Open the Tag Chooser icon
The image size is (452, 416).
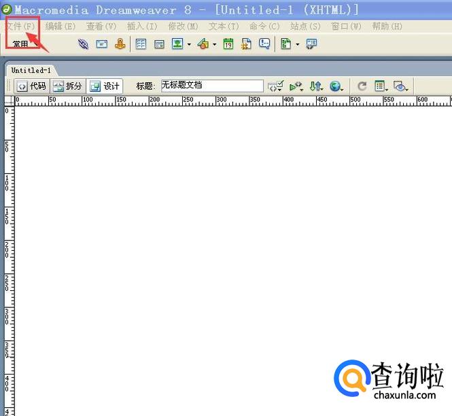coord(311,44)
